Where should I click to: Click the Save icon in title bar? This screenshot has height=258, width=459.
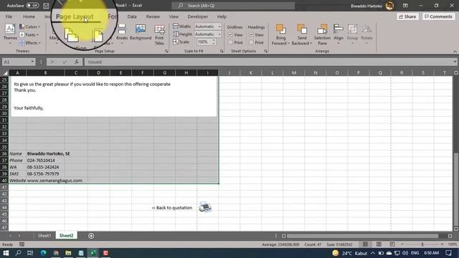(x=46, y=6)
